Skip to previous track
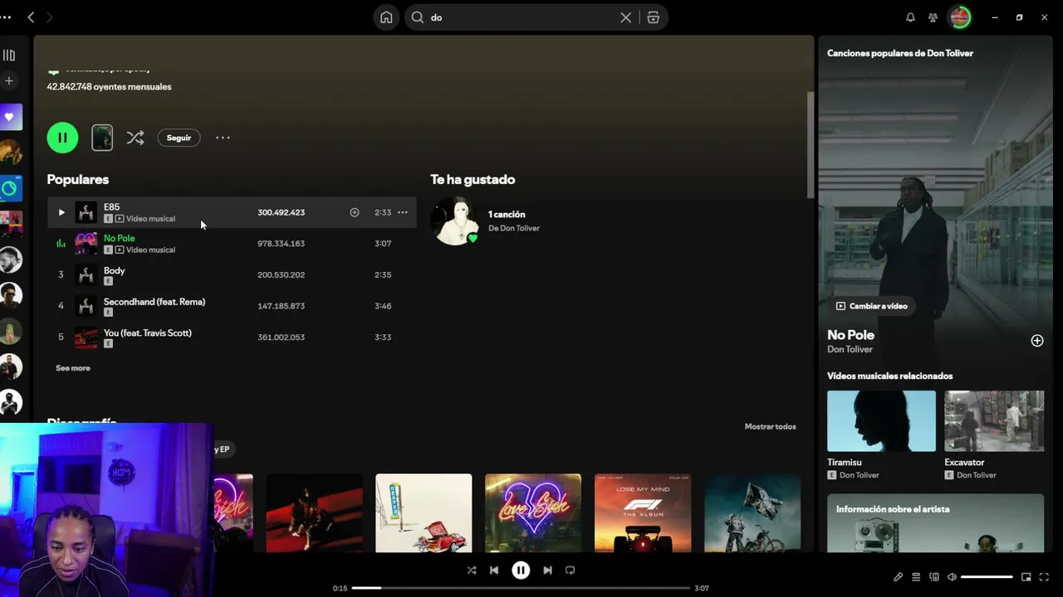Screen dimensions: 1063x597 494,570
